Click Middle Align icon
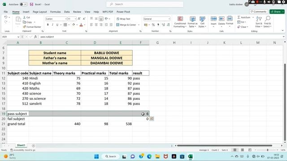 click(x=96, y=19)
